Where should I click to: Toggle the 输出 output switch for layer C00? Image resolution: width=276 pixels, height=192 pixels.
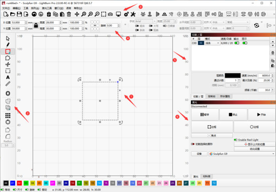click(x=237, y=43)
